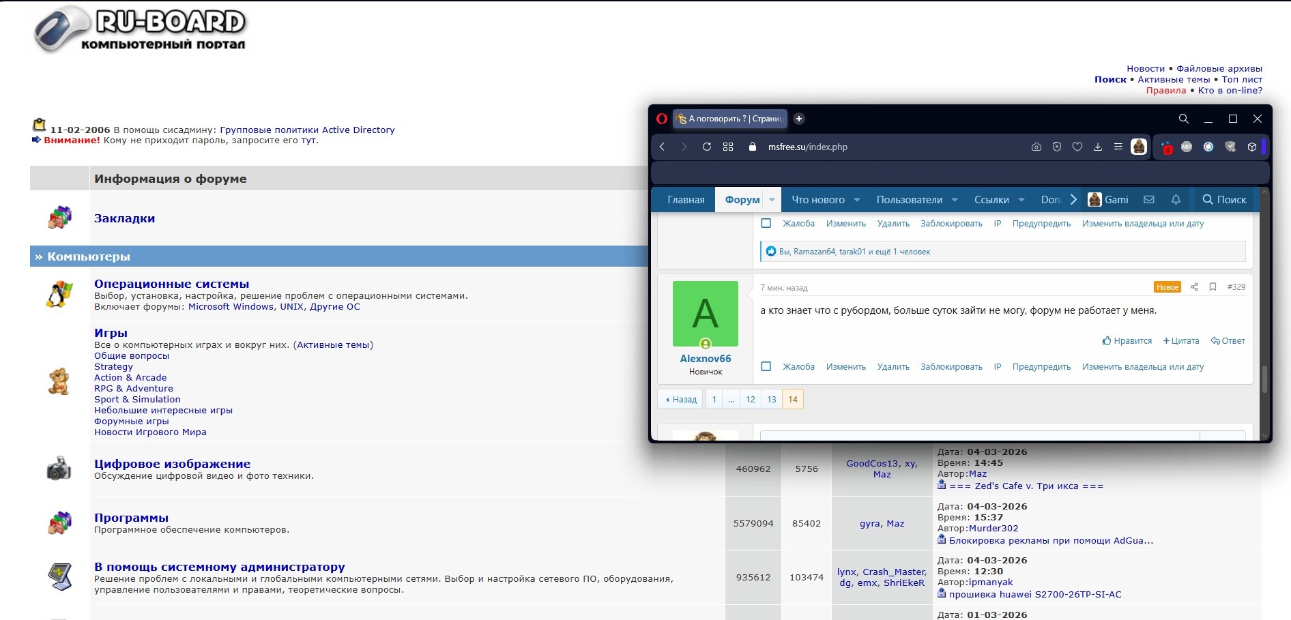
Task: Open a new tab with plus button
Action: click(799, 119)
